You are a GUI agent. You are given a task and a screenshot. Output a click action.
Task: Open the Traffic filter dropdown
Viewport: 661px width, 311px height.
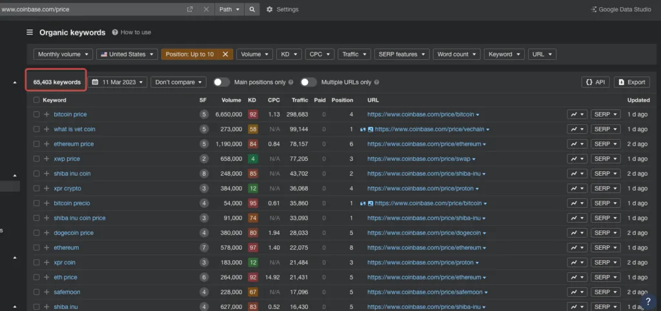[x=354, y=54]
